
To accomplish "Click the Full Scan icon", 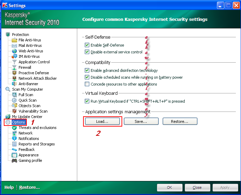I will [14, 95].
